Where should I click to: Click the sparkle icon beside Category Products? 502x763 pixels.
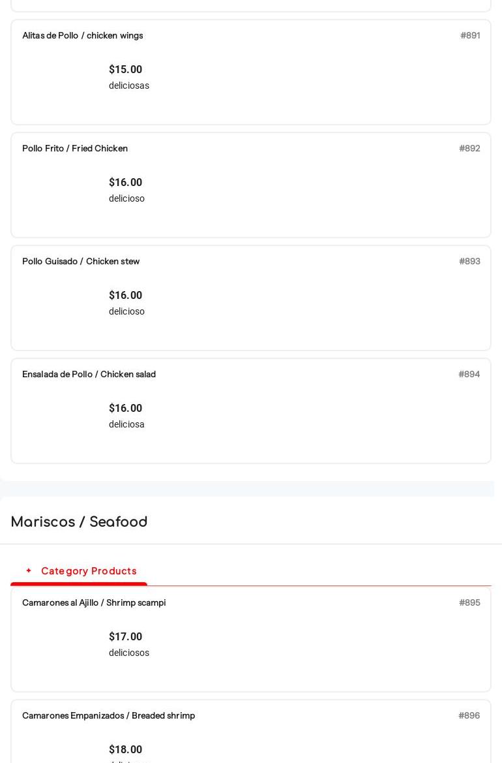[29, 570]
